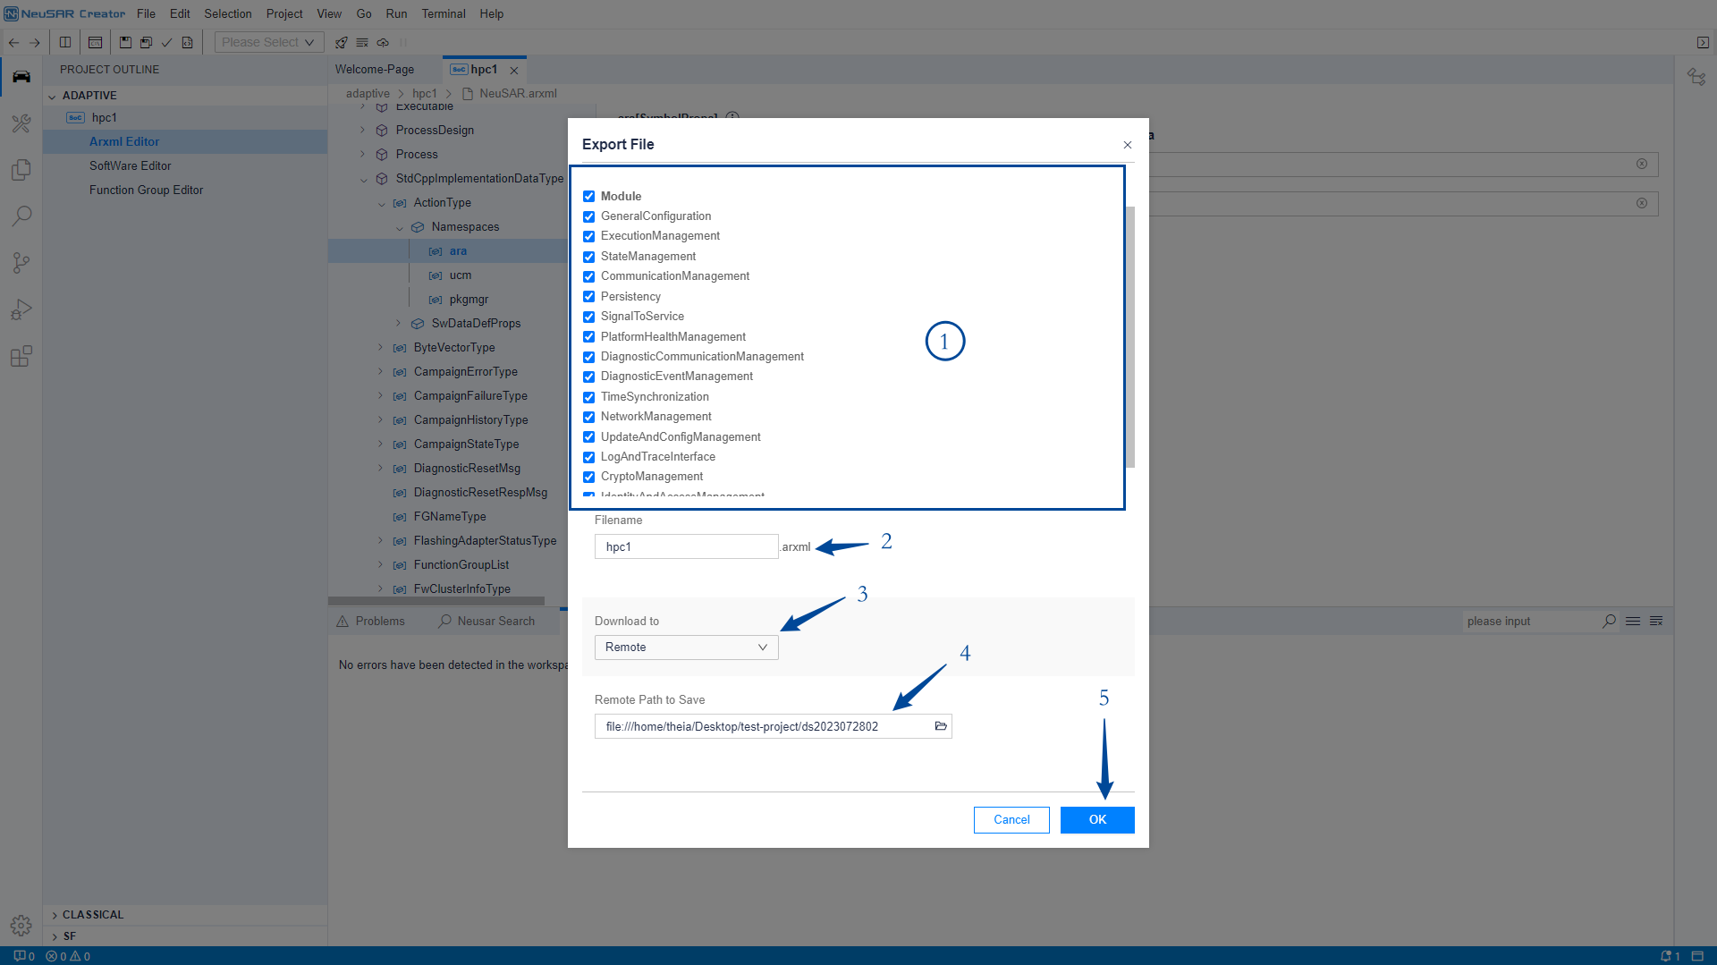The height and width of the screenshot is (965, 1717).
Task: Click the settings gear icon at bottom left
Action: click(x=21, y=925)
